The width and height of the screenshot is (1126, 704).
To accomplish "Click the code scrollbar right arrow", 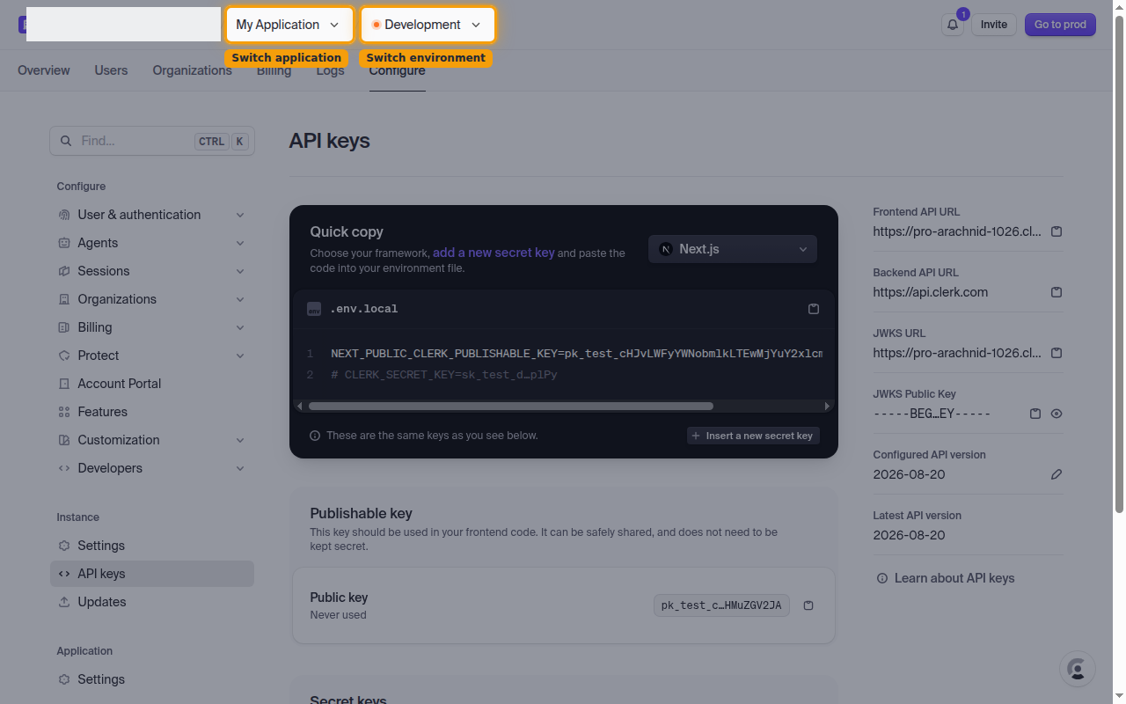I will pyautogui.click(x=827, y=407).
